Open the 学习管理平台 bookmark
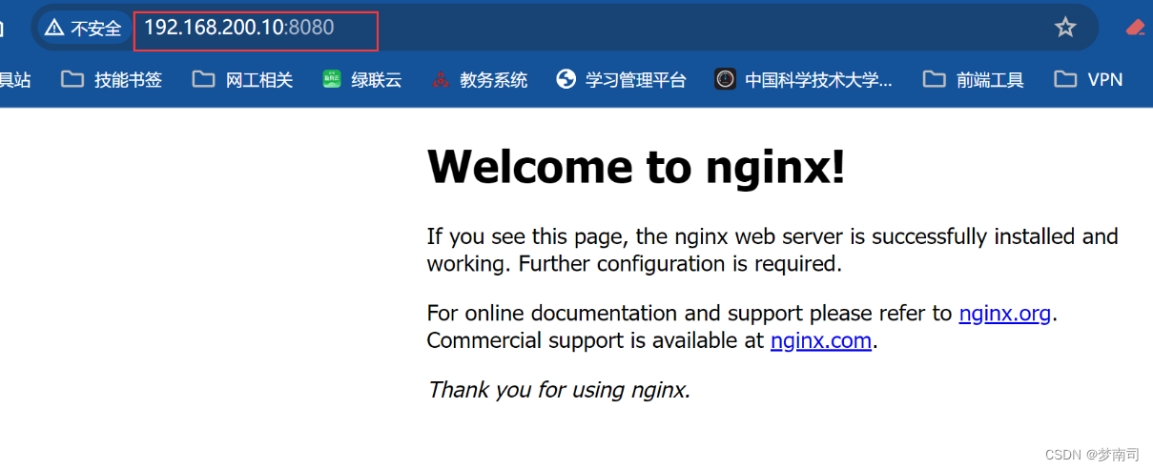The image size is (1153, 470). [x=621, y=79]
